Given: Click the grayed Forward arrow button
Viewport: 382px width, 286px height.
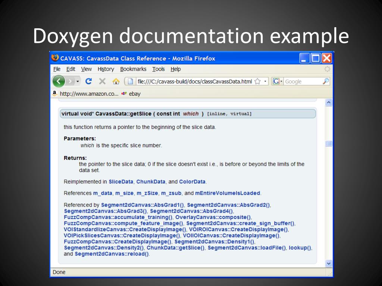Looking at the screenshot, I should (x=70, y=81).
